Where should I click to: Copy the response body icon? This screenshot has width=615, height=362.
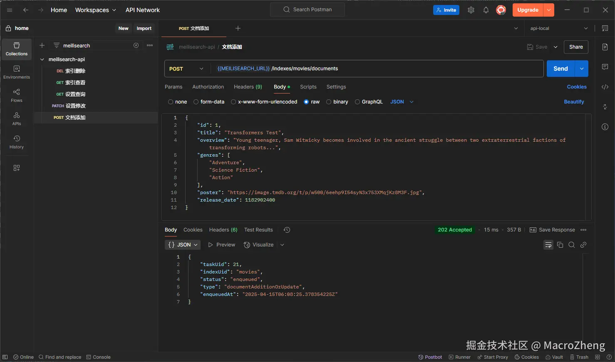tap(560, 245)
